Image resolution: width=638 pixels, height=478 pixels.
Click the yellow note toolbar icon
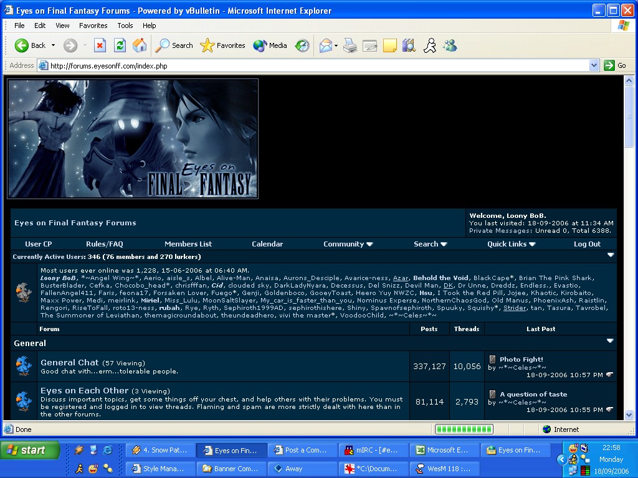click(390, 45)
